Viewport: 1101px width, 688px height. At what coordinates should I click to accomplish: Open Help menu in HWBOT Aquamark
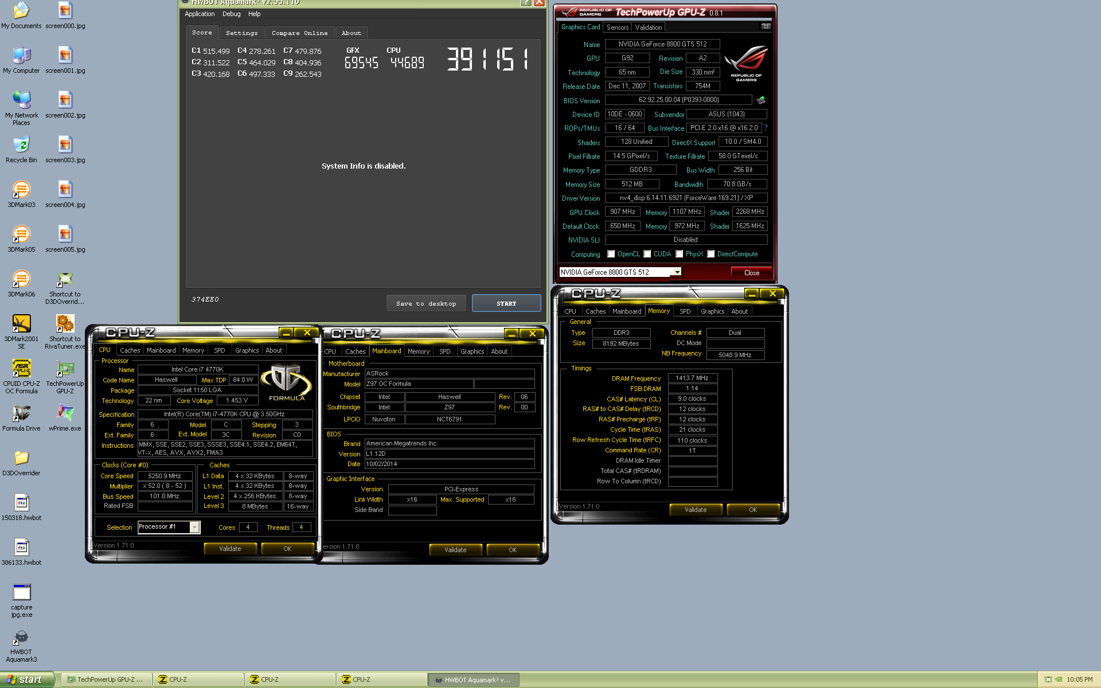coord(255,14)
